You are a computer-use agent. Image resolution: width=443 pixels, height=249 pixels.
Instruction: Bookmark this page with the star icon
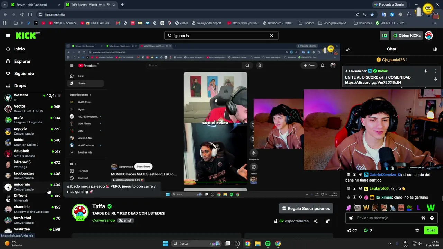coord(372,15)
